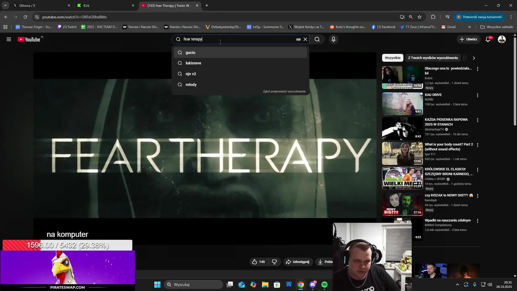The height and width of the screenshot is (291, 517).
Task: Open Chrome three-dot menu
Action: tap(511, 17)
